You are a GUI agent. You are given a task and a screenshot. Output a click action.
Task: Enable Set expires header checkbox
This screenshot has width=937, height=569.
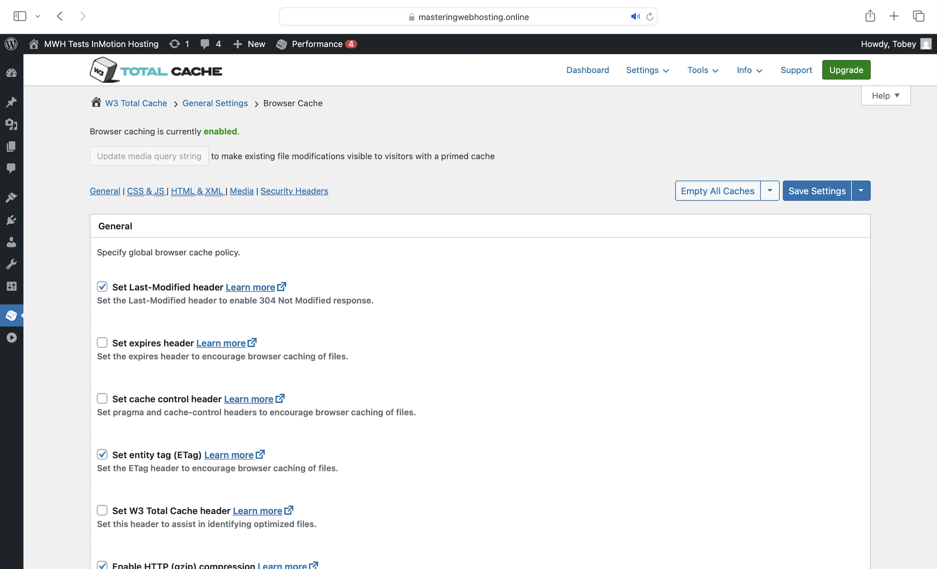coord(102,343)
